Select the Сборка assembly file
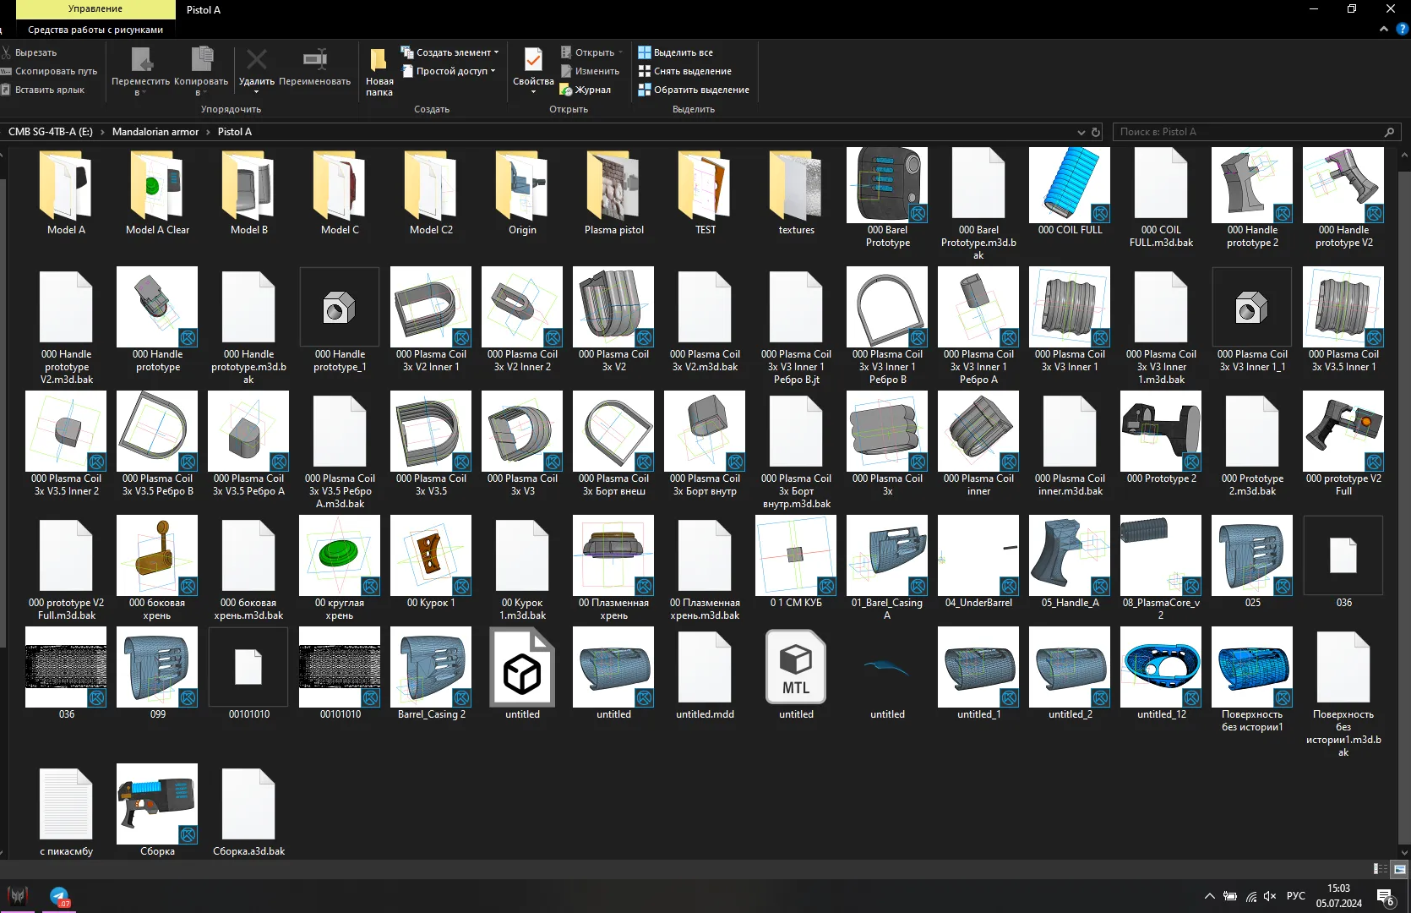This screenshot has width=1411, height=913. click(x=157, y=811)
